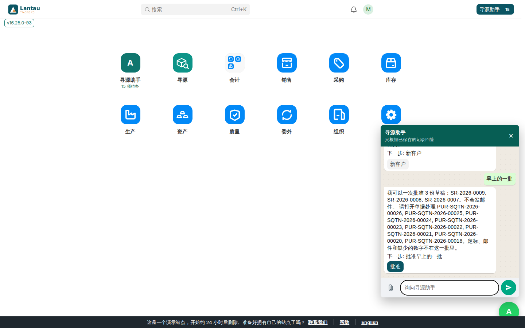Open the 寻源助手 app tile
This screenshot has width=525, height=328.
click(x=131, y=63)
